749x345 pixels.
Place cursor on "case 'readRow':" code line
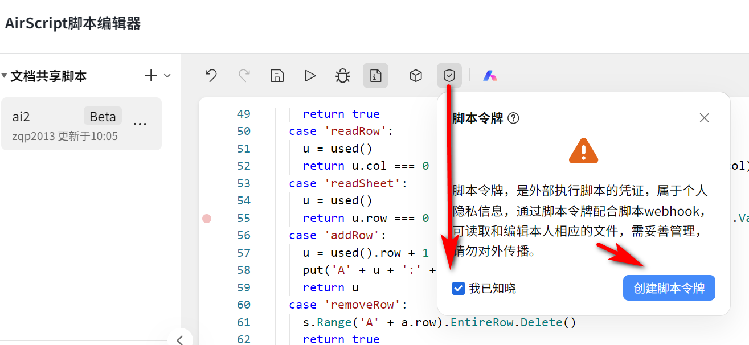[341, 132]
